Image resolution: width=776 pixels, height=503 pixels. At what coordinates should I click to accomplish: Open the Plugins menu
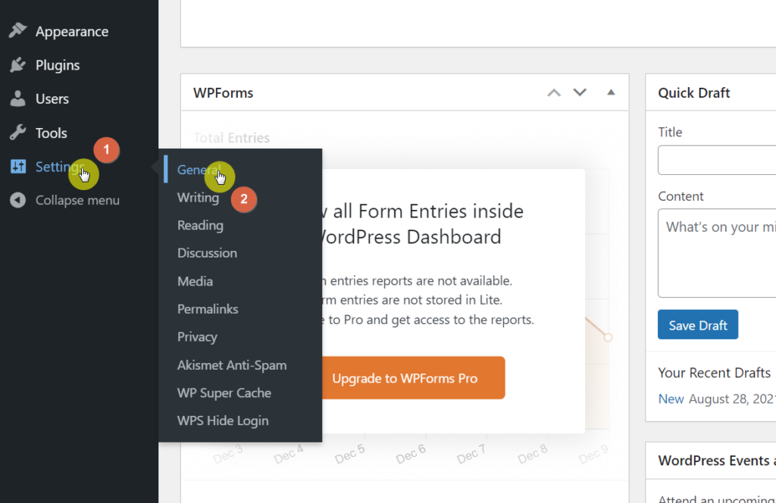point(58,65)
